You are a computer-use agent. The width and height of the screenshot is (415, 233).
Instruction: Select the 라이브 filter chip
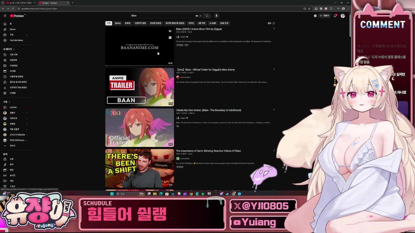tap(191, 23)
